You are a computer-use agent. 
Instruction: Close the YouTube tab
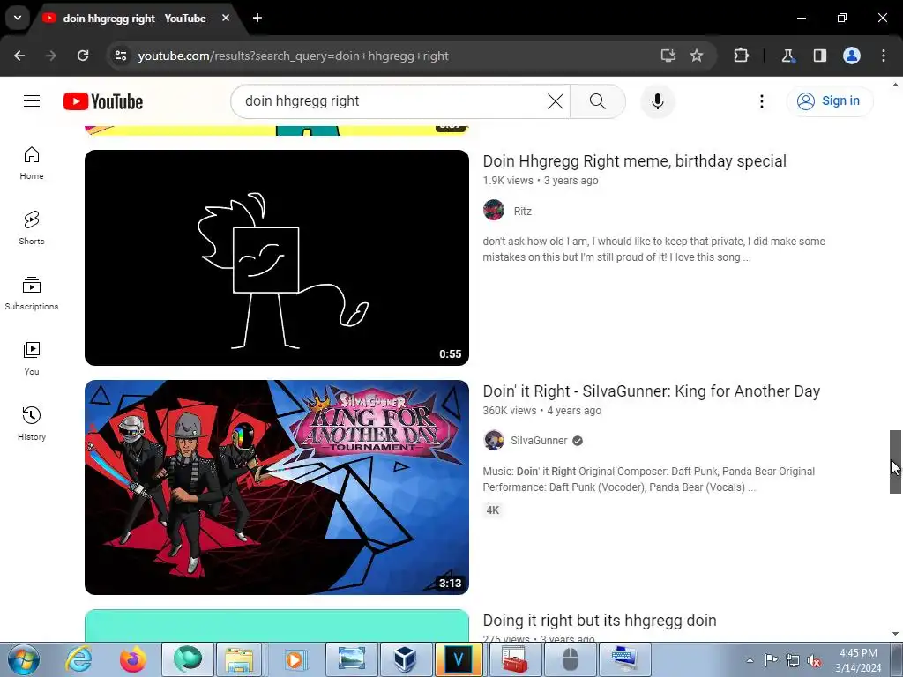226,18
